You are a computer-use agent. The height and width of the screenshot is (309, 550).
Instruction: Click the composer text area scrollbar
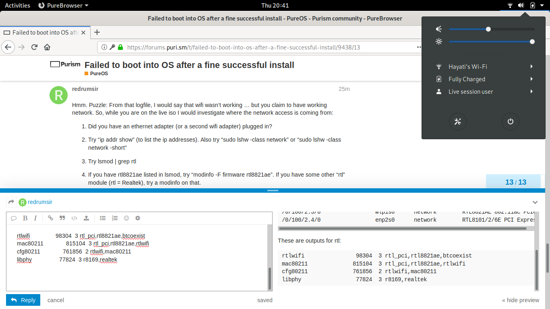(x=270, y=278)
